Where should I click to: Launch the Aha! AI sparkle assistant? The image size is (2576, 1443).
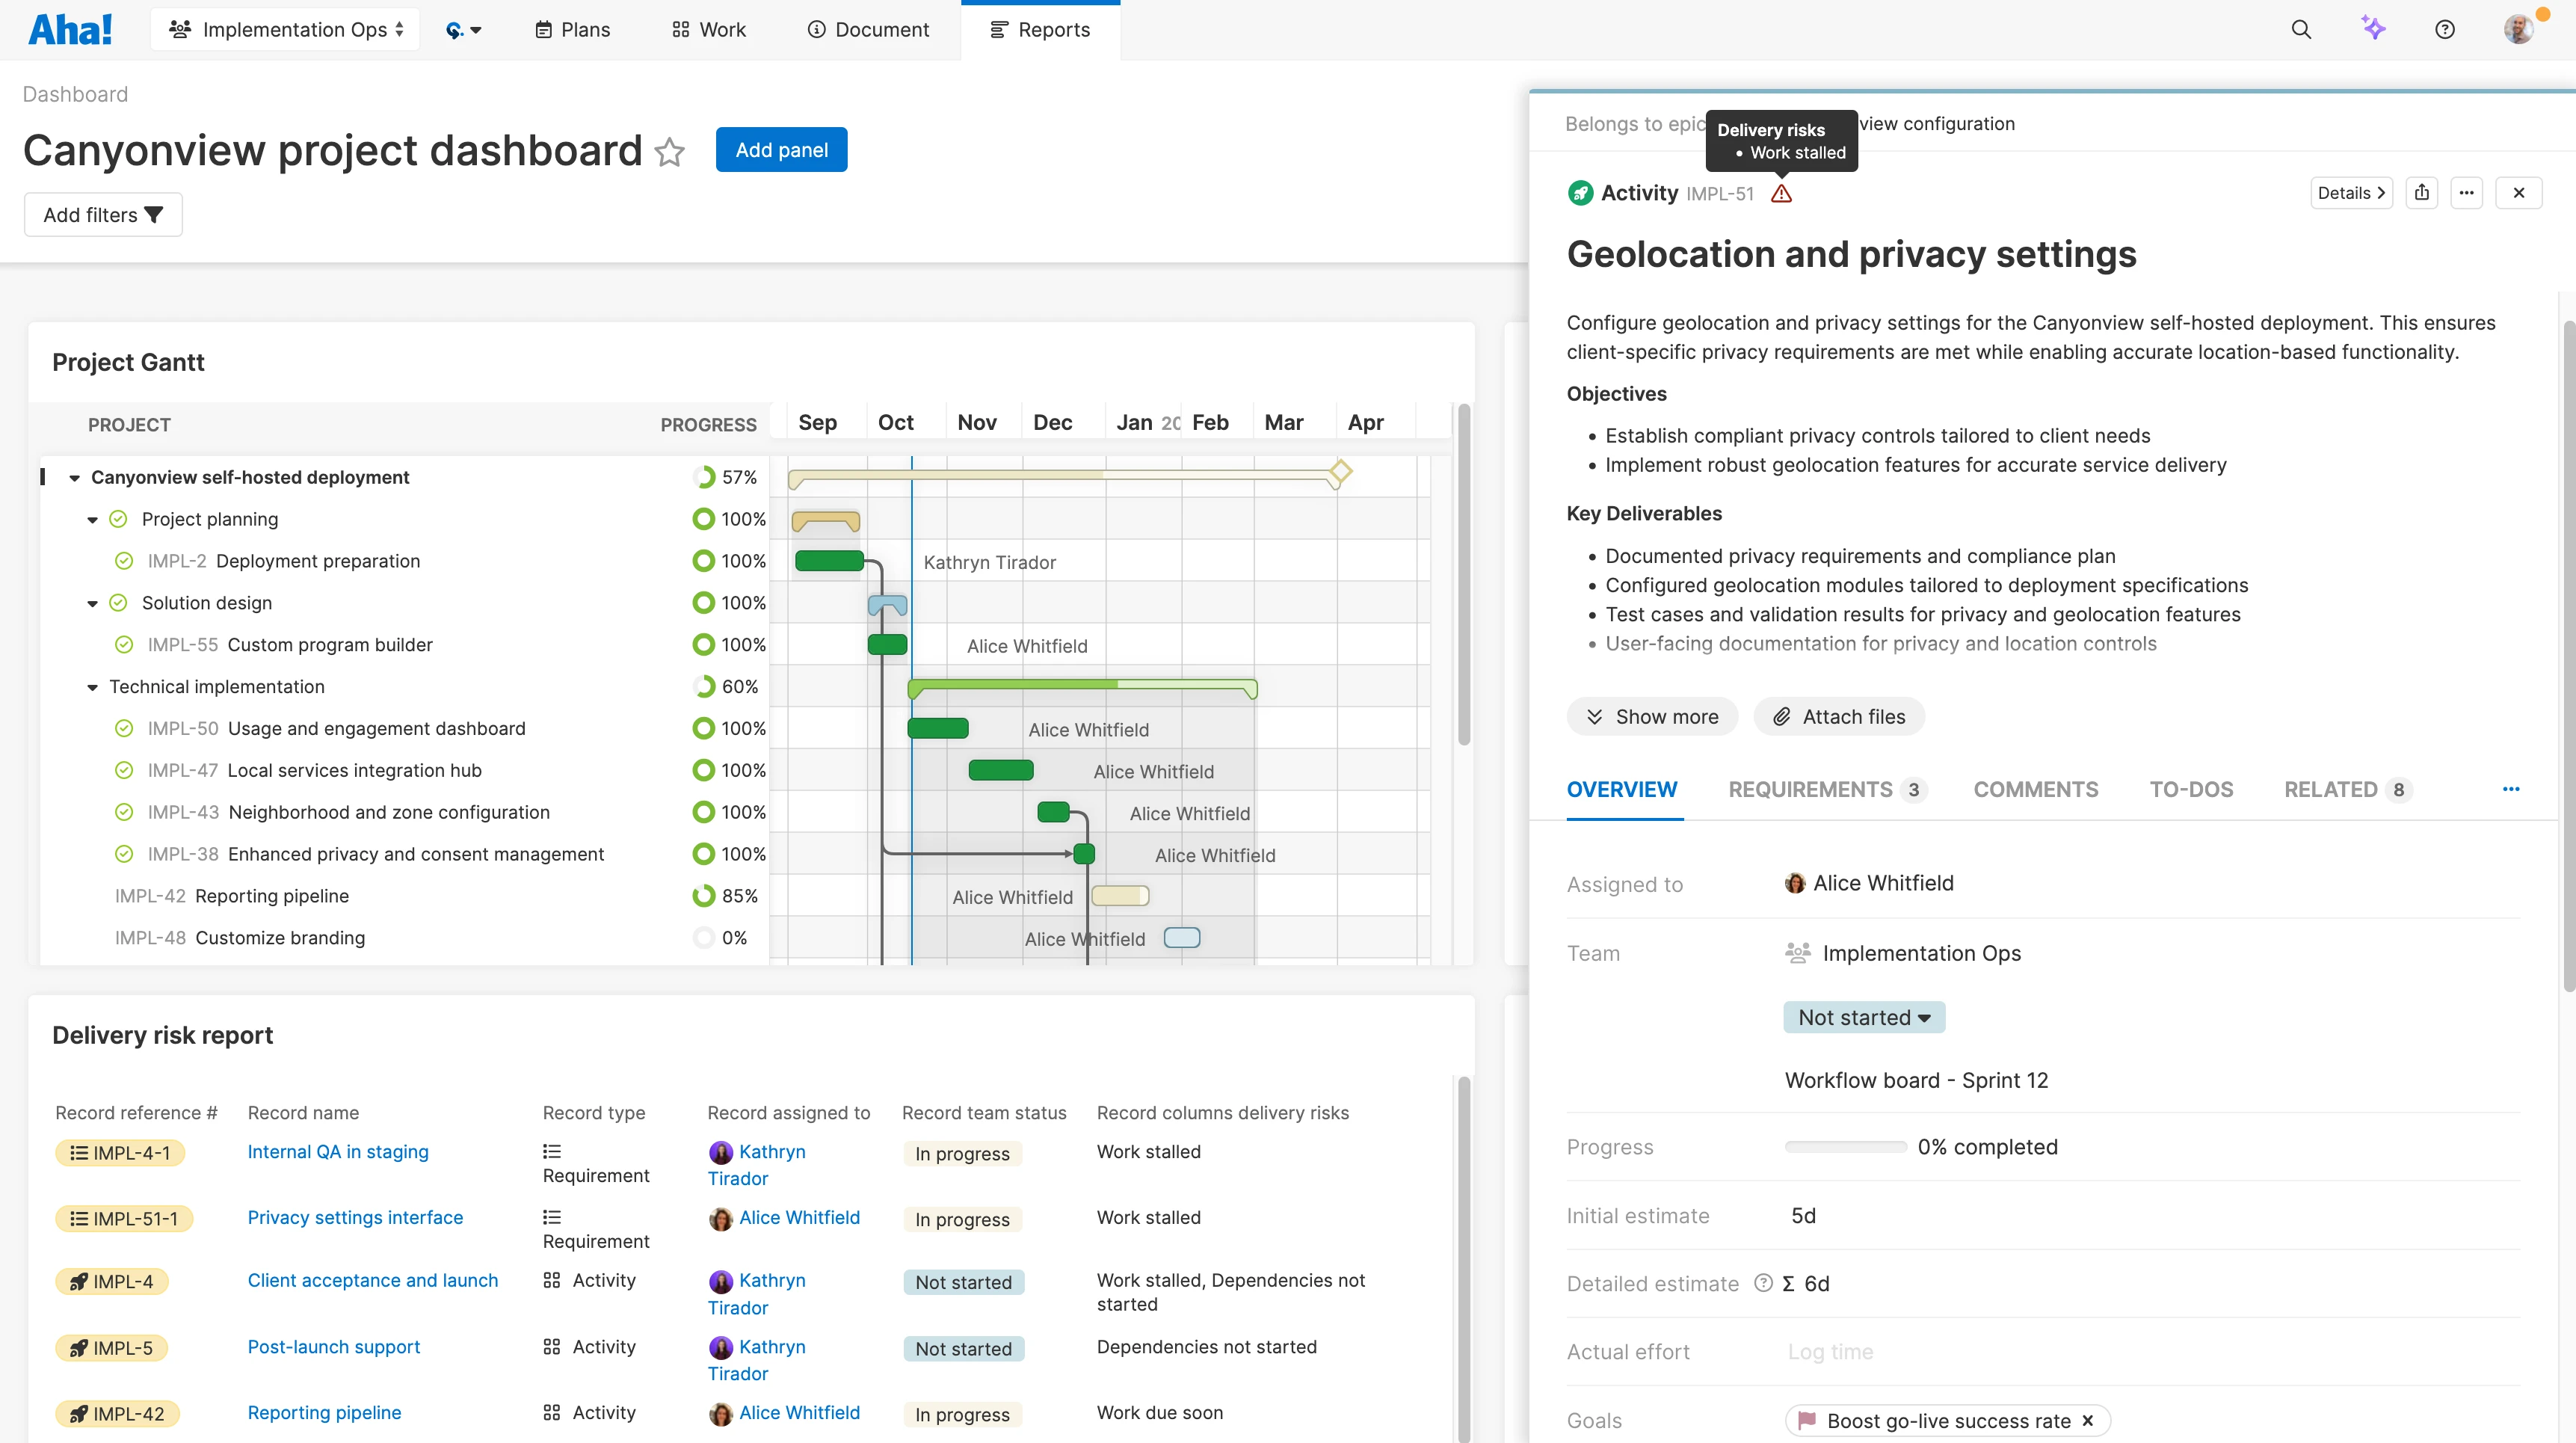(2374, 29)
